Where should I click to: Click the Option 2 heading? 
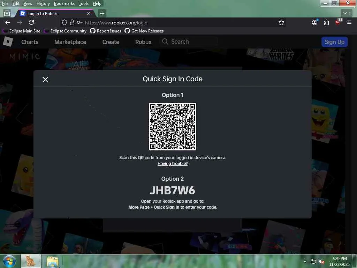click(173, 179)
